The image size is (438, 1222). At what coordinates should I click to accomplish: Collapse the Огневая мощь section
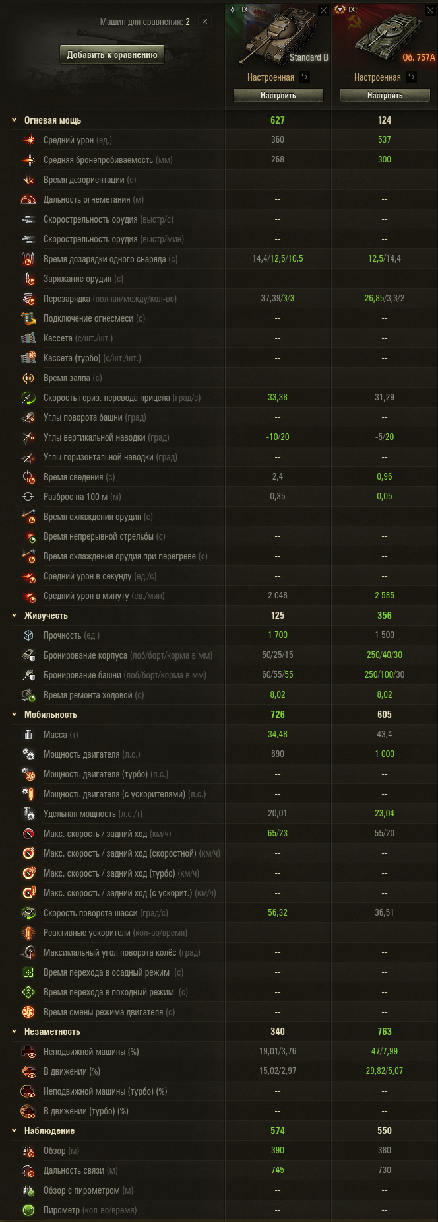(x=14, y=120)
